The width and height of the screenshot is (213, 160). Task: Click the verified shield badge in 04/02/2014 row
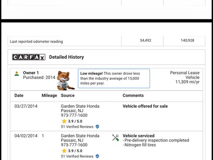[x=97, y=156]
